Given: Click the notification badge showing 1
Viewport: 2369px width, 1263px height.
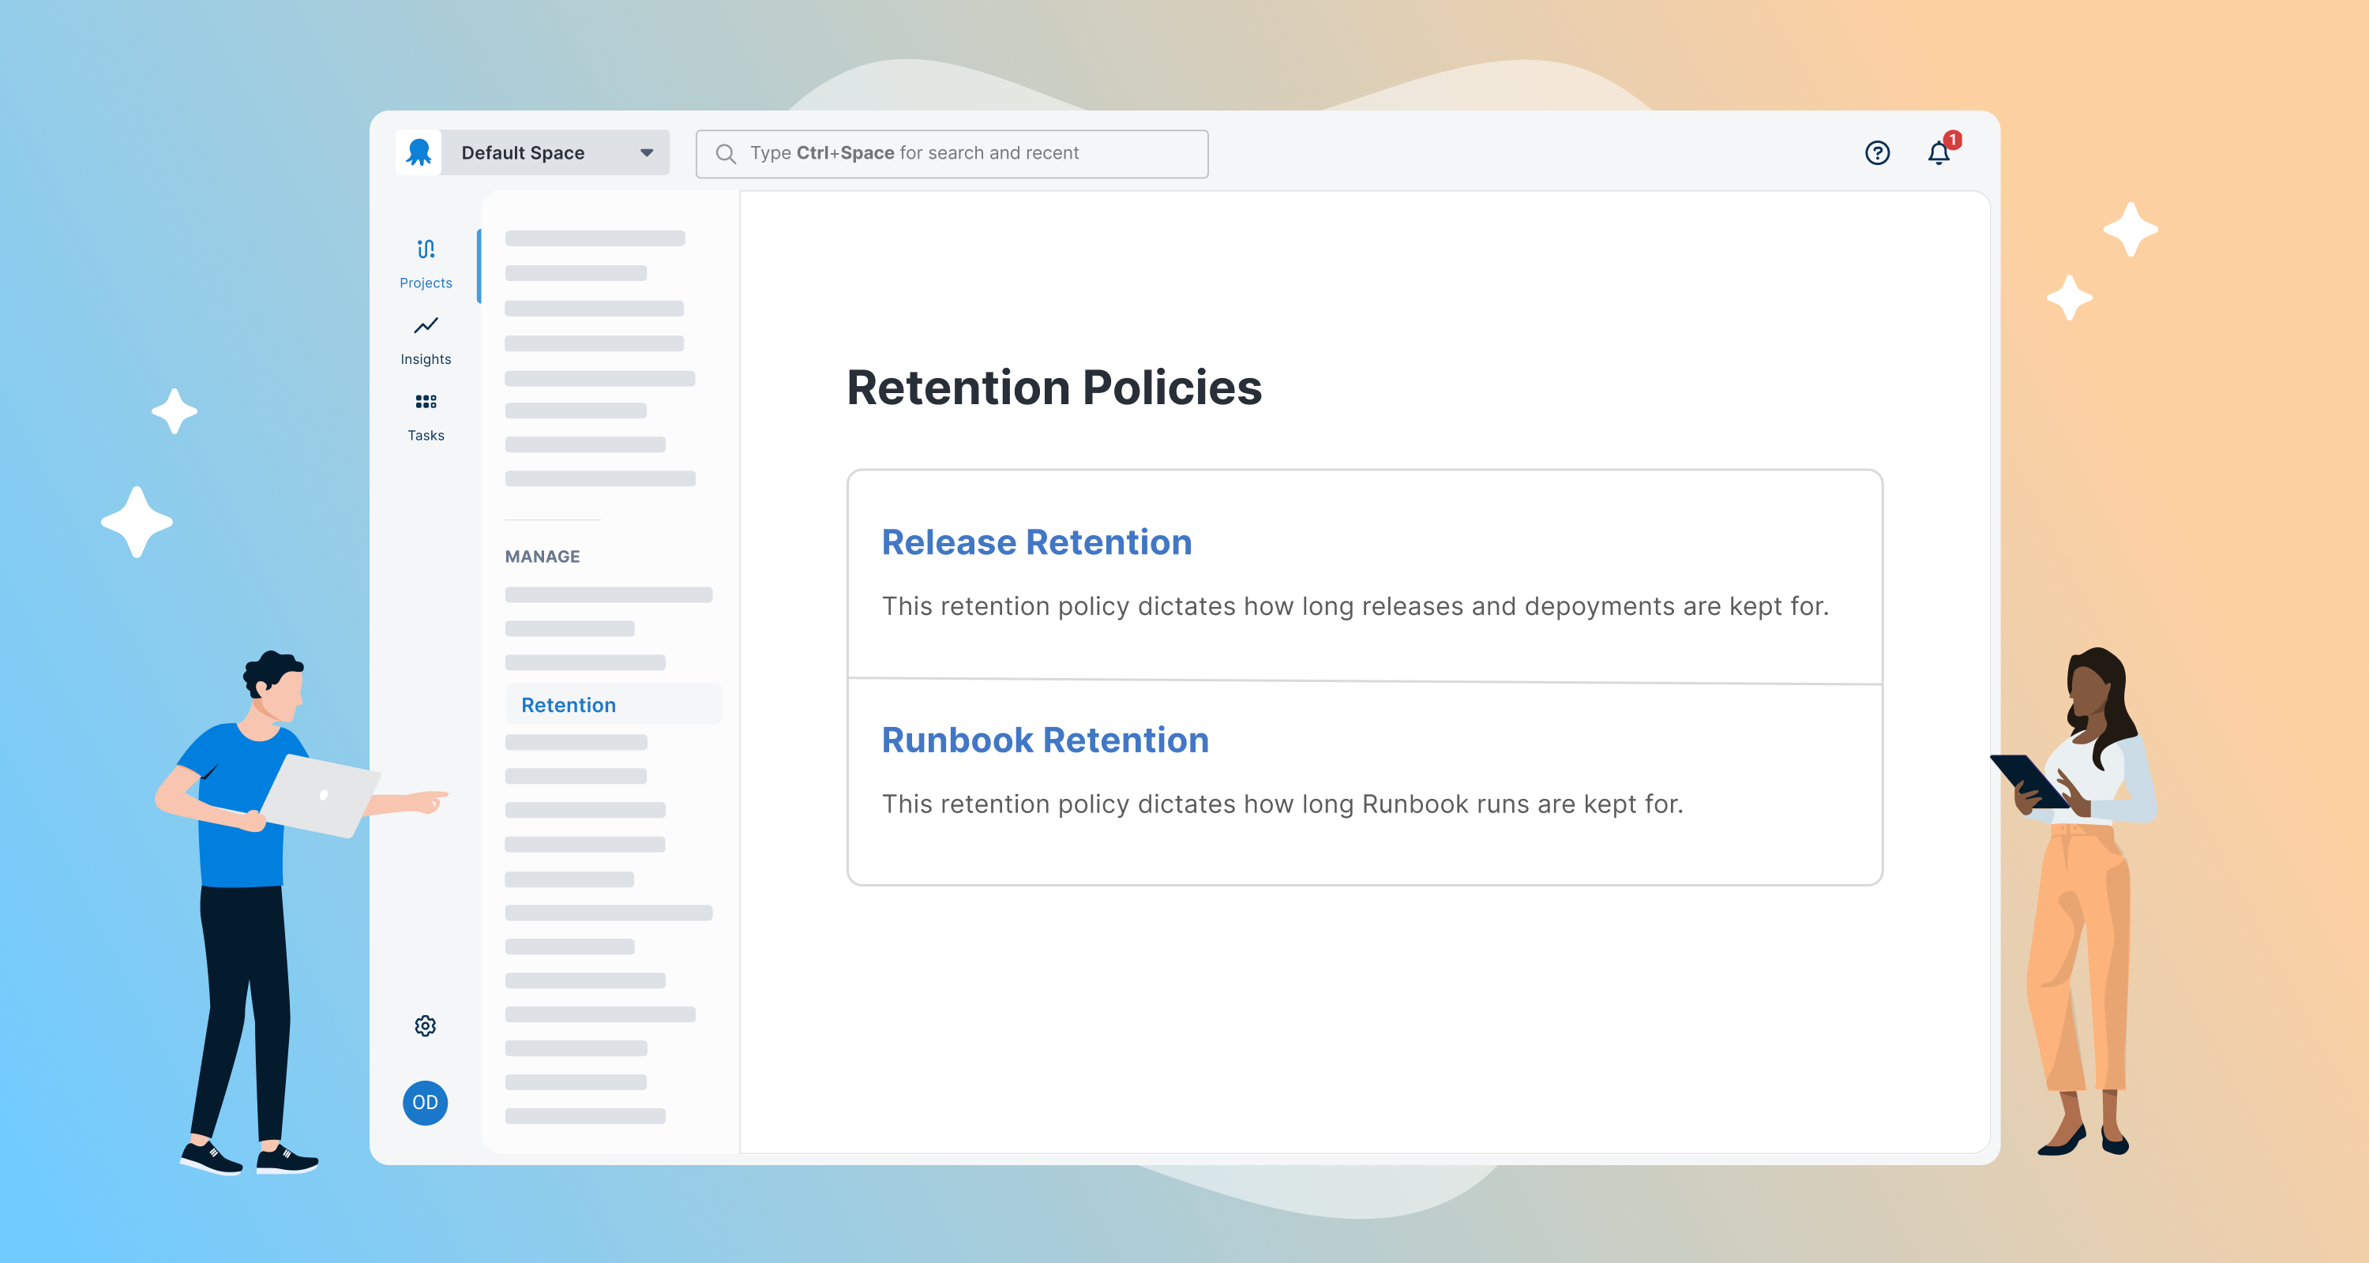Looking at the screenshot, I should [1954, 140].
